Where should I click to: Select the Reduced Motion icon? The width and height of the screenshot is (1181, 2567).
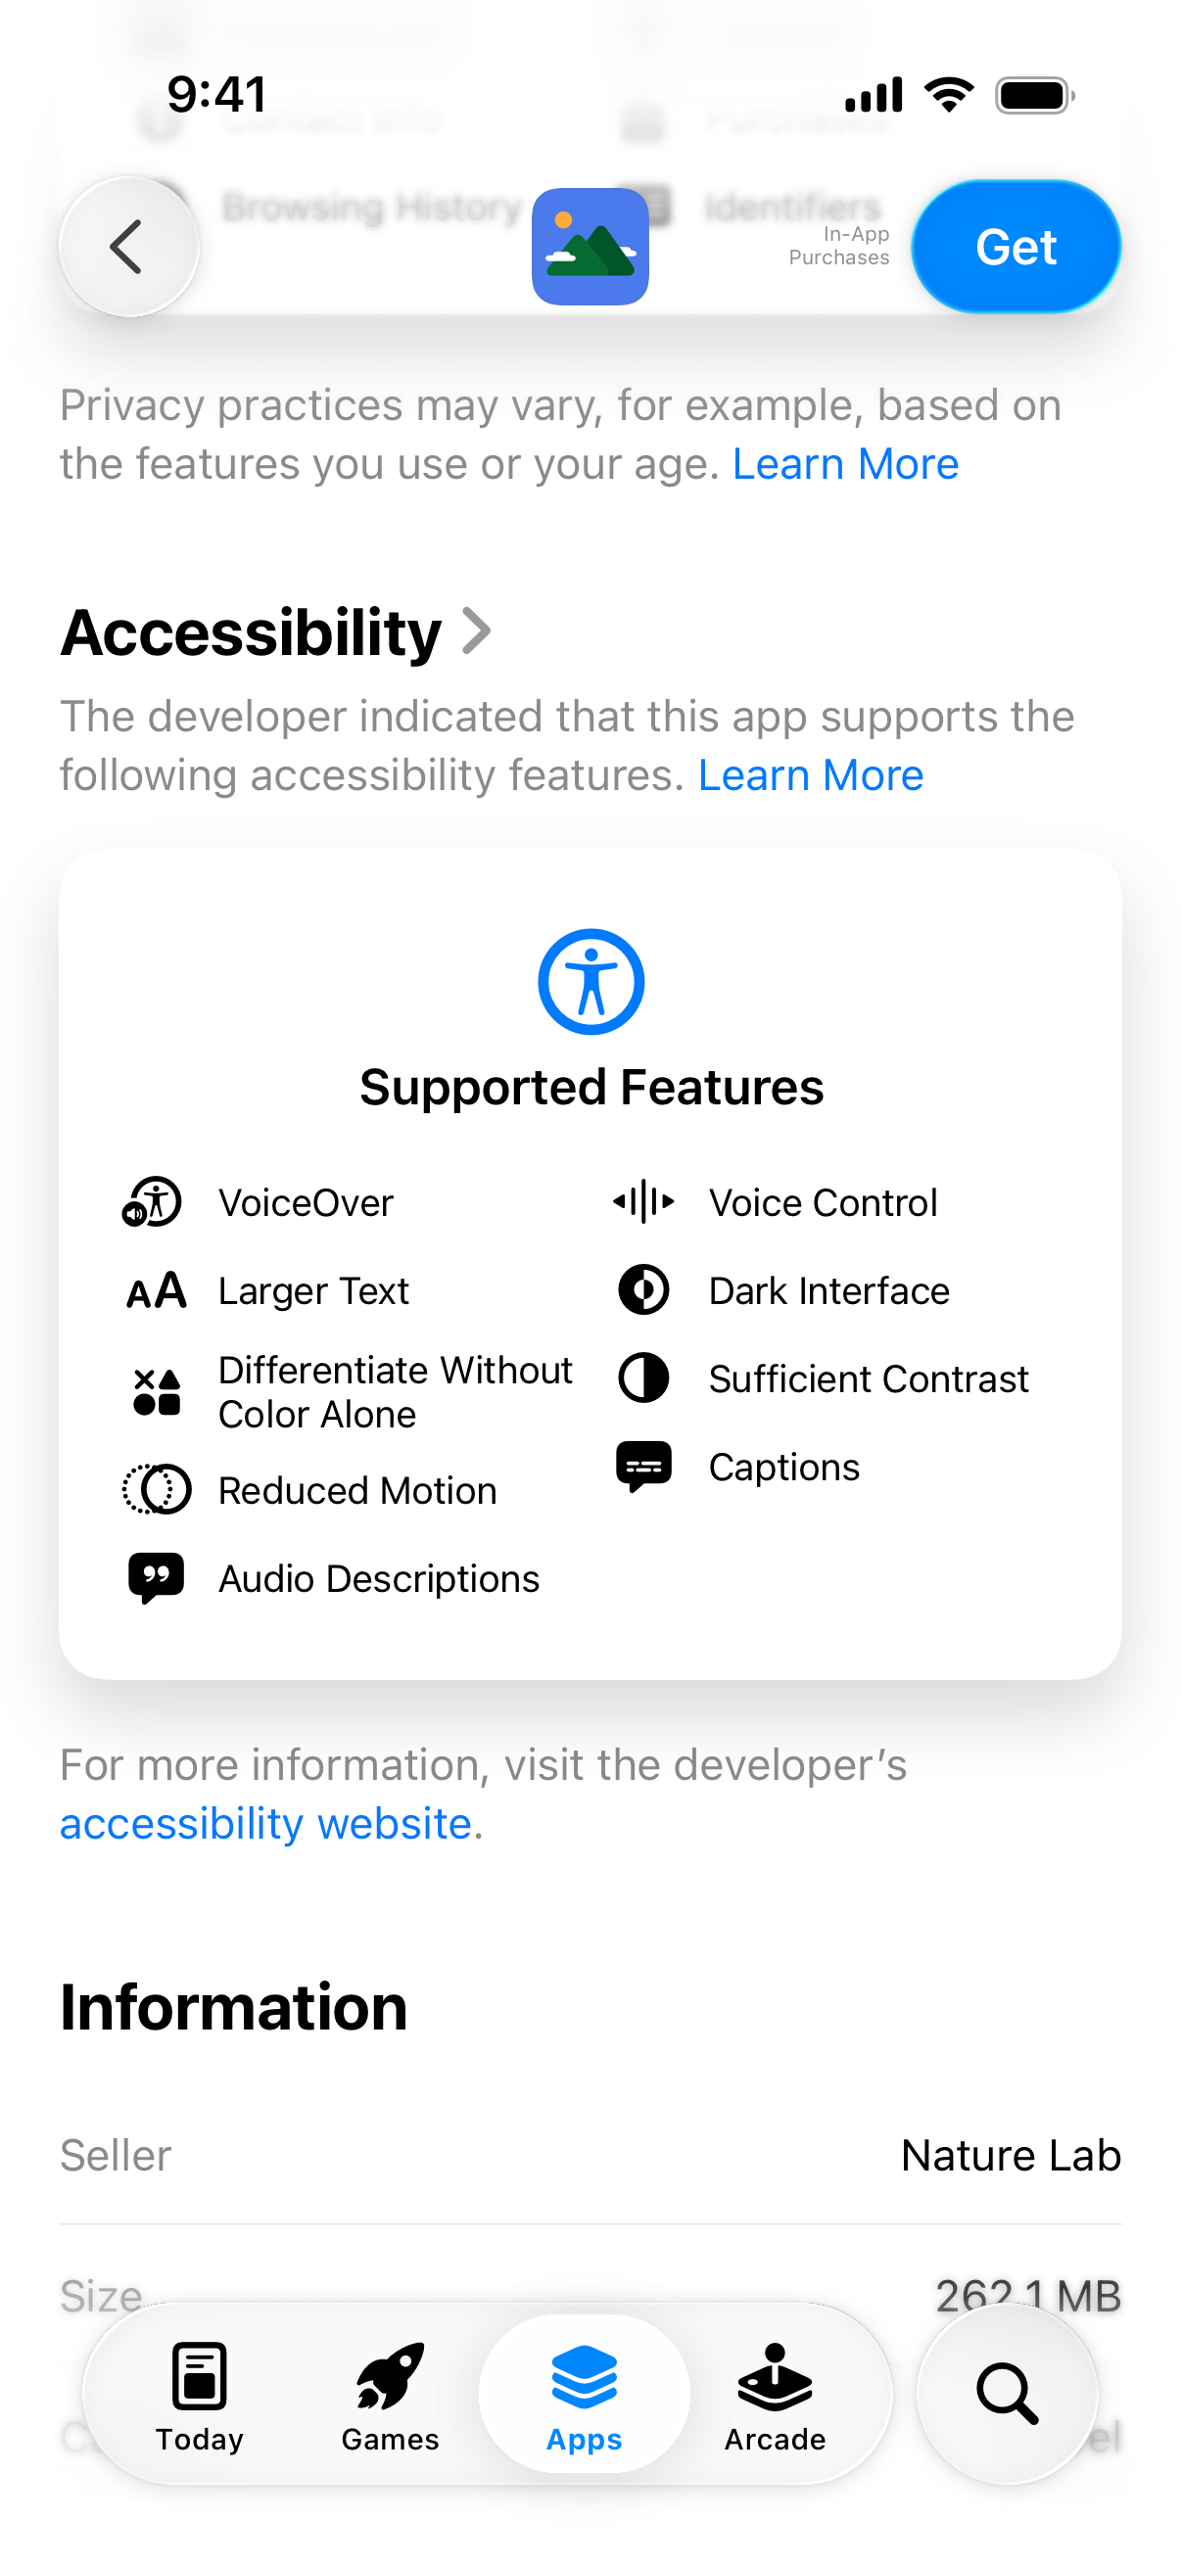click(x=156, y=1489)
